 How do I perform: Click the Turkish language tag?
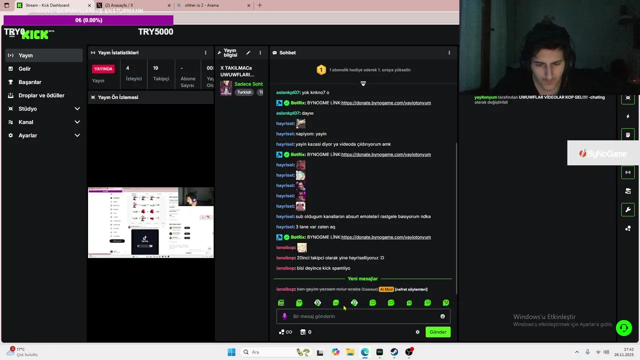pos(244,92)
